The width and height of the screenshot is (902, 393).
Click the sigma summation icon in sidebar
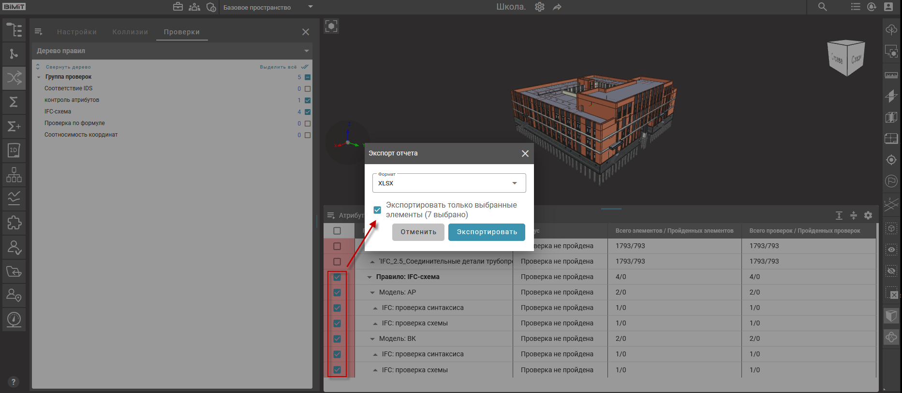(x=14, y=102)
